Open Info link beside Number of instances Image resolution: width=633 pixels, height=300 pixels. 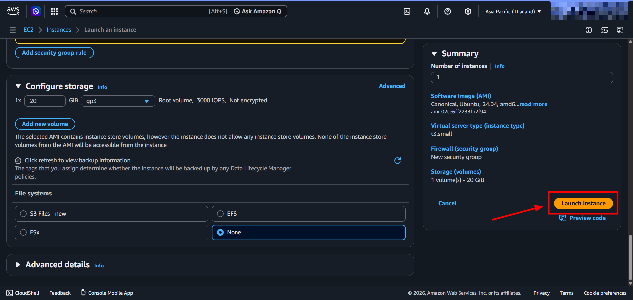(x=500, y=66)
